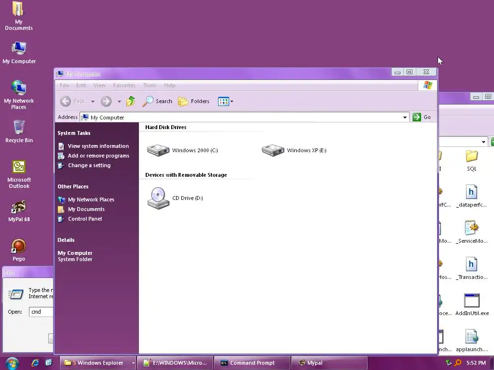
Task: Select _Transactio... file in background window
Action: pyautogui.click(x=472, y=268)
